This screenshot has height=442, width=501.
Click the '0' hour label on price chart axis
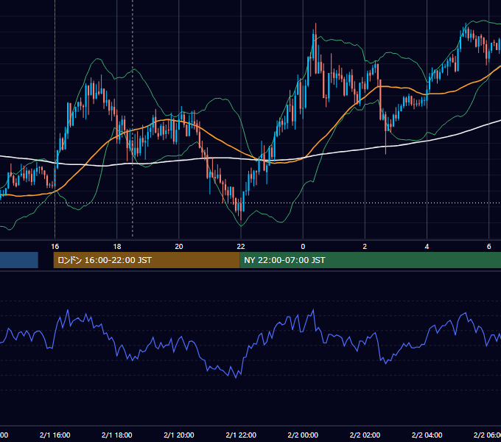[303, 247]
